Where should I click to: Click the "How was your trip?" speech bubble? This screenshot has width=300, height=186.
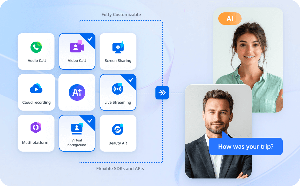click(x=246, y=146)
